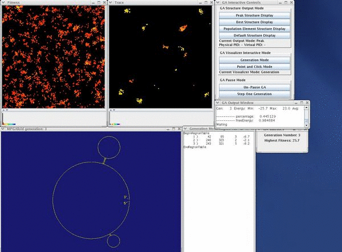The height and width of the screenshot is (252, 342).
Task: Choose Population Element Structure Display
Action: click(x=255, y=29)
